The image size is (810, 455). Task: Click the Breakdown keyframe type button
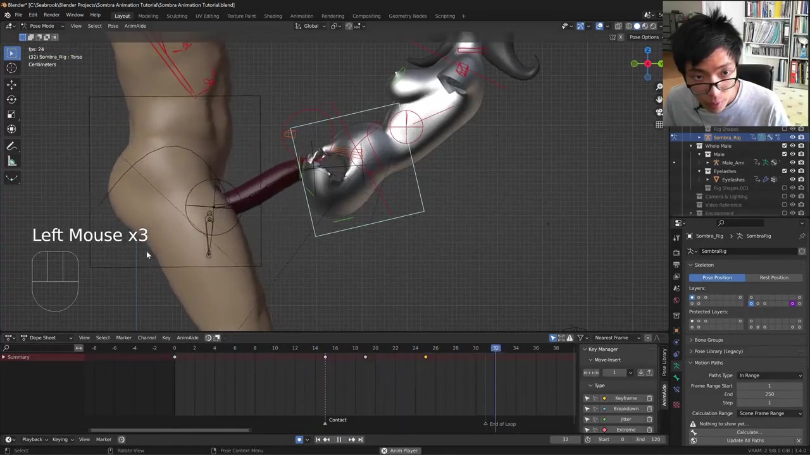(625, 409)
